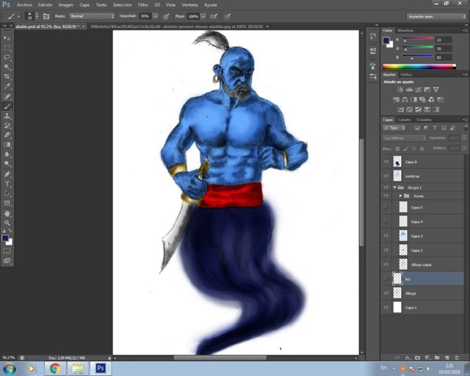
Task: Add a Color Balance adjustment
Action: 405,100
